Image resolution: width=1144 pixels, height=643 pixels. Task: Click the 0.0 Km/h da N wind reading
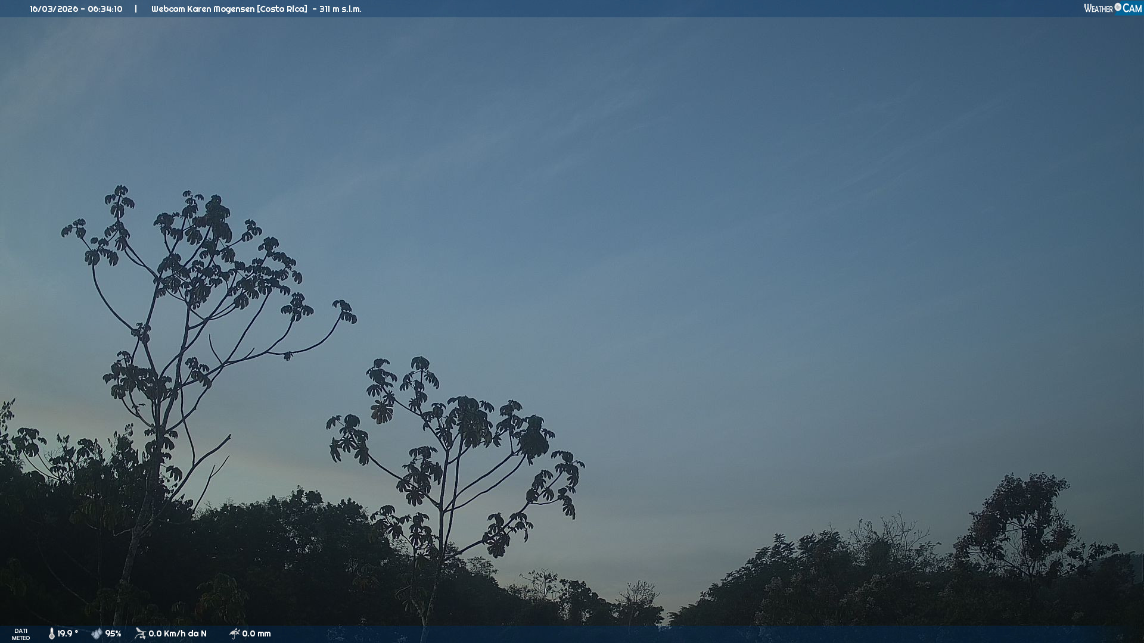(x=178, y=633)
